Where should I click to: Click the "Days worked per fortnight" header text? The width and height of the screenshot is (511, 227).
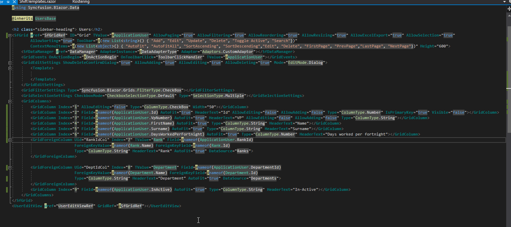356,134
